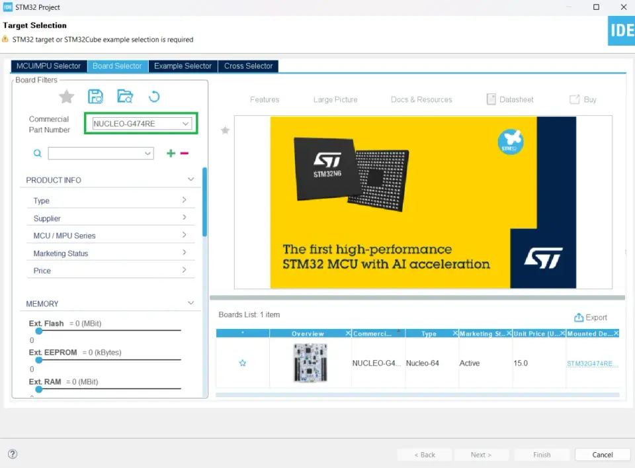Toggle the star next to the banner image

pyautogui.click(x=225, y=130)
